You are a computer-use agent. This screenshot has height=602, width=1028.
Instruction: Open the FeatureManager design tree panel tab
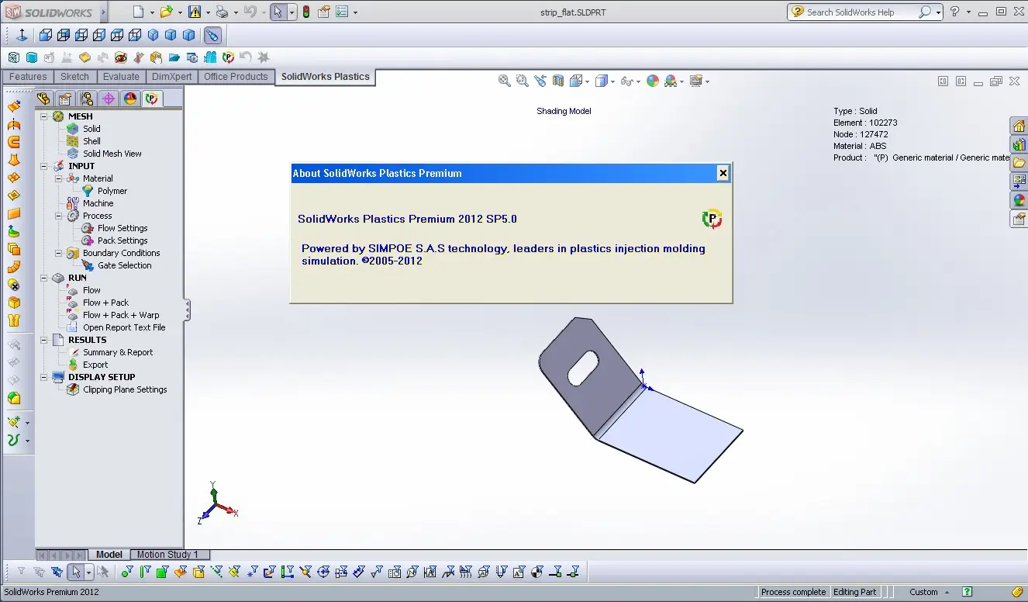(43, 99)
